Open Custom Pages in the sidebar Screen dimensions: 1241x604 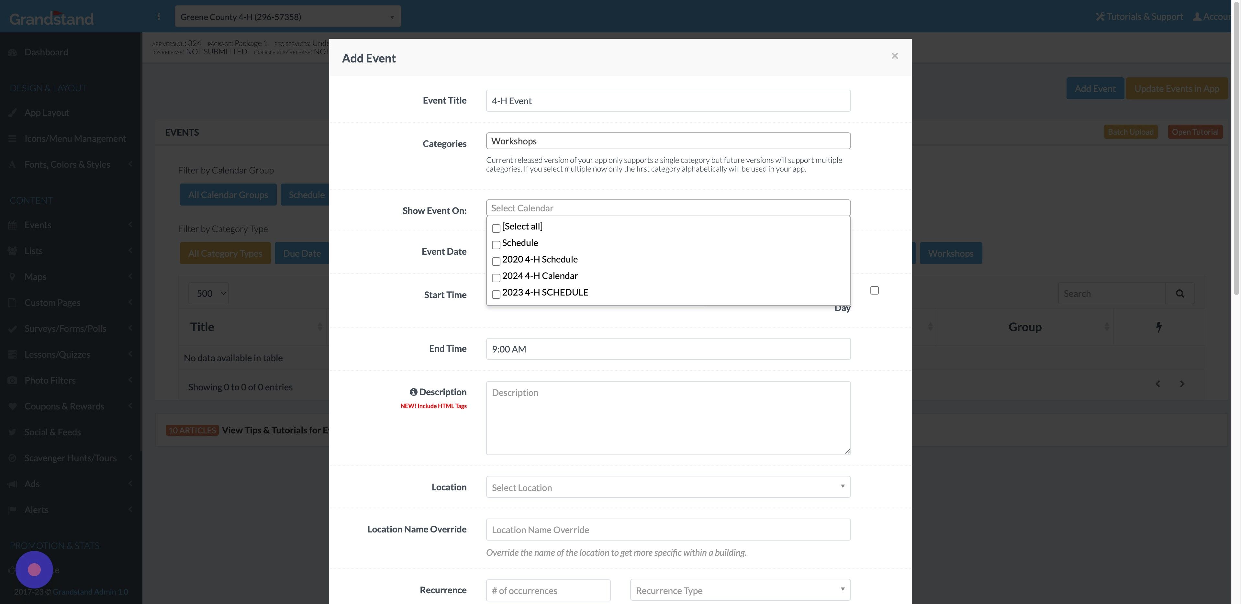52,302
